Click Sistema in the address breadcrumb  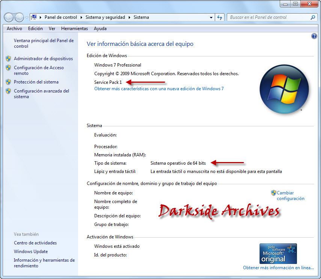point(141,17)
